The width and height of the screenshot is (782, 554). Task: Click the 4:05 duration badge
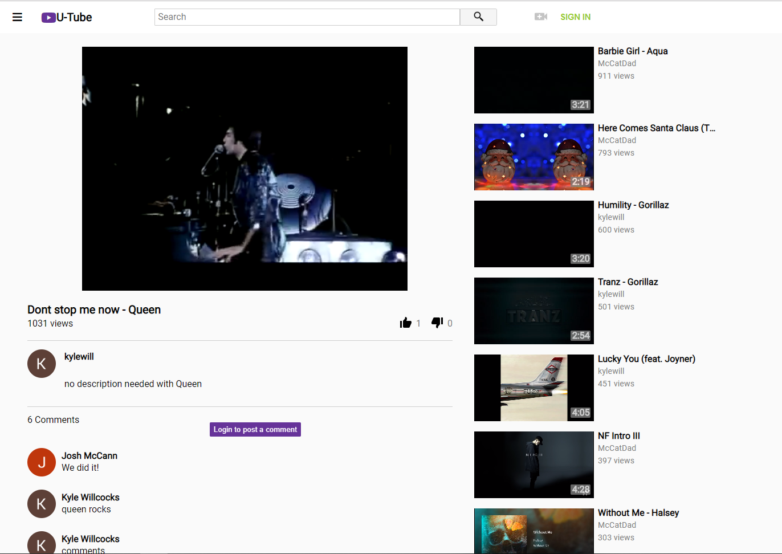pyautogui.click(x=581, y=413)
